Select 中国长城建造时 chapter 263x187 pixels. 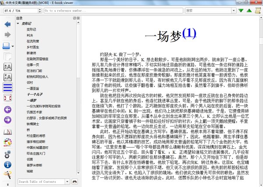tap(37, 148)
